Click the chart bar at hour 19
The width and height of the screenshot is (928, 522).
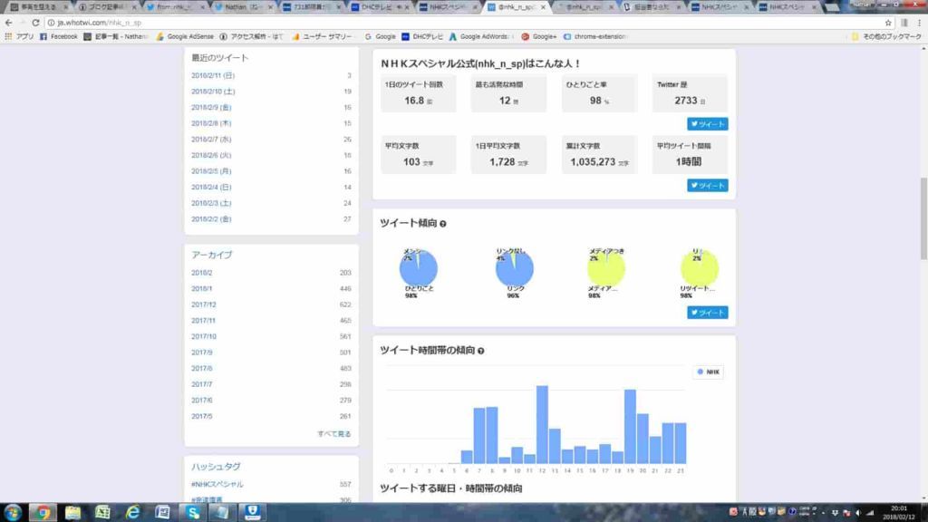pos(631,427)
